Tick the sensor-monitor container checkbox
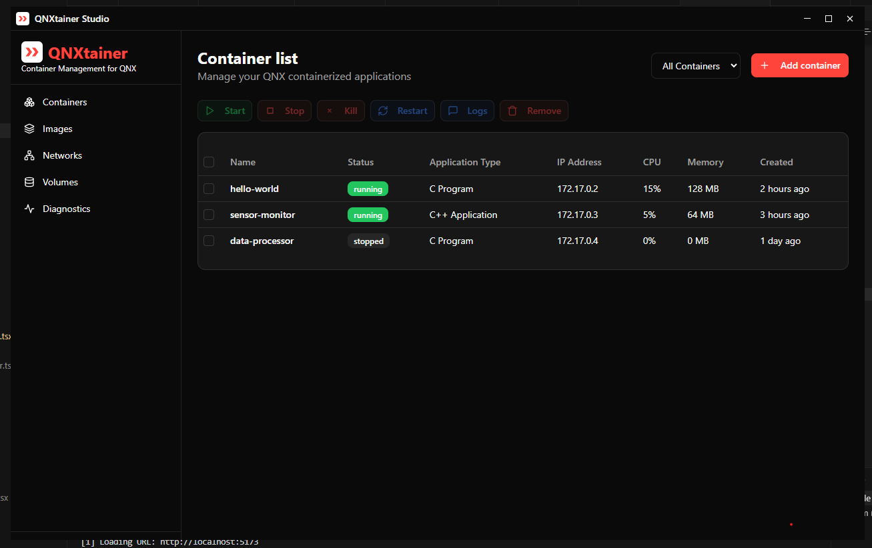Viewport: 872px width, 548px height. click(x=209, y=215)
